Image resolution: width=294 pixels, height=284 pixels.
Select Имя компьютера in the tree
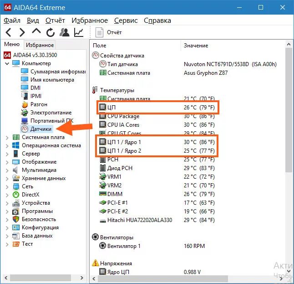click(x=52, y=80)
